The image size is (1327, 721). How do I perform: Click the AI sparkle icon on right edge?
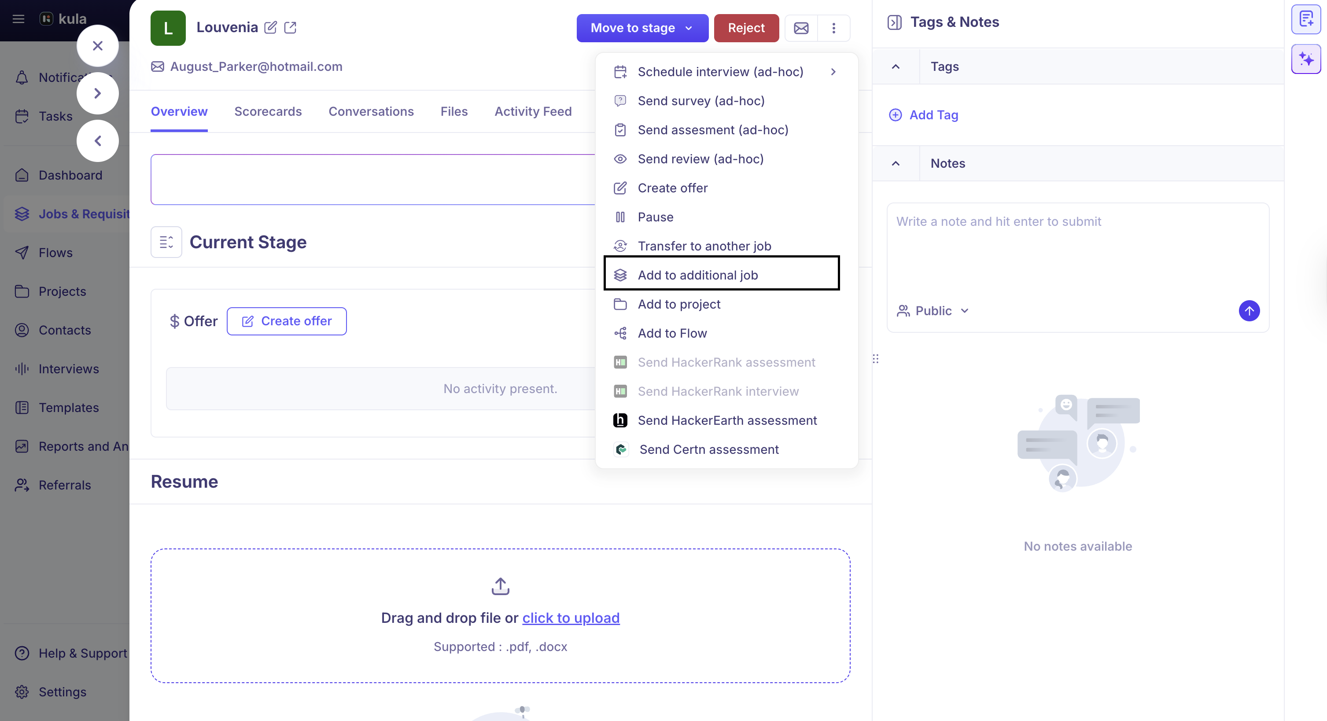[1306, 59]
